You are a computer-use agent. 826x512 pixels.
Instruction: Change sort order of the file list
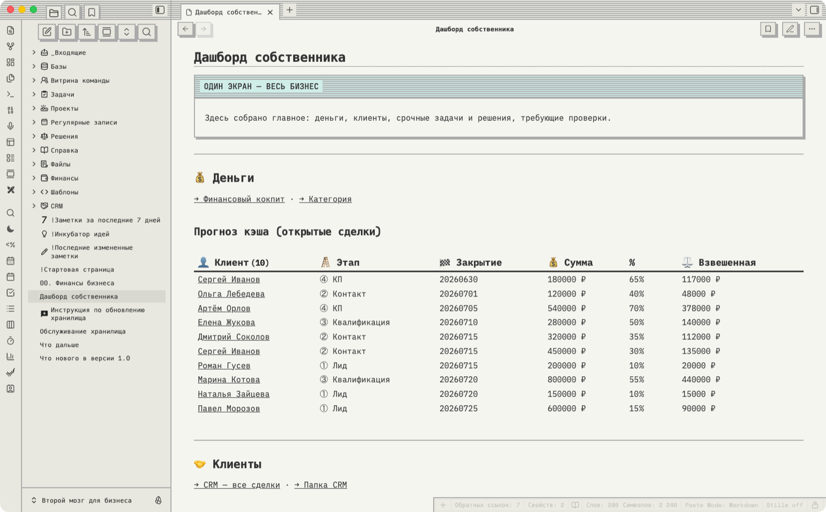coord(87,32)
